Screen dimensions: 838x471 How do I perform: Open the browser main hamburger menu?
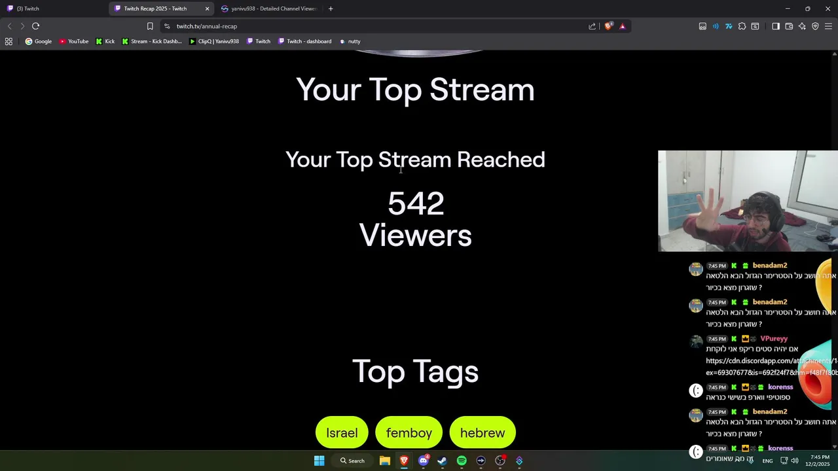pyautogui.click(x=828, y=26)
